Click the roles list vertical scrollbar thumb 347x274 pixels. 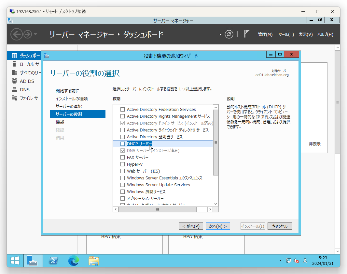(x=216, y=143)
